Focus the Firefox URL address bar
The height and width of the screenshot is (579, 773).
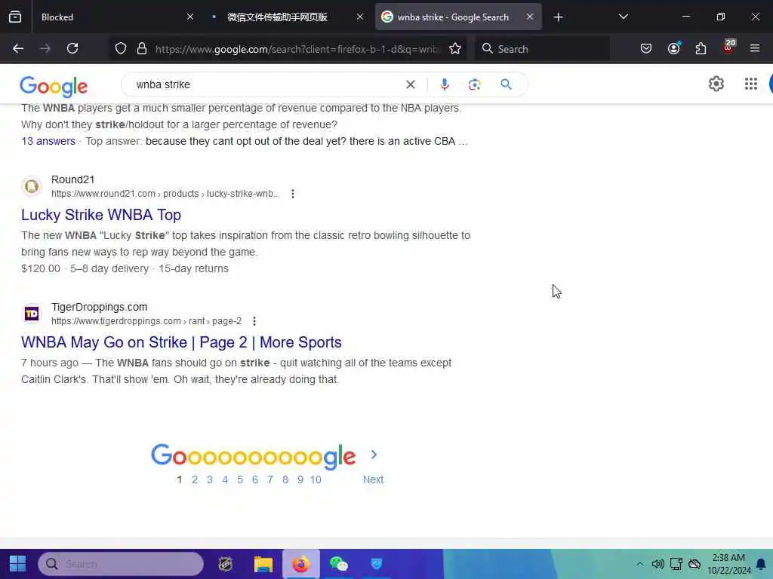(x=296, y=49)
